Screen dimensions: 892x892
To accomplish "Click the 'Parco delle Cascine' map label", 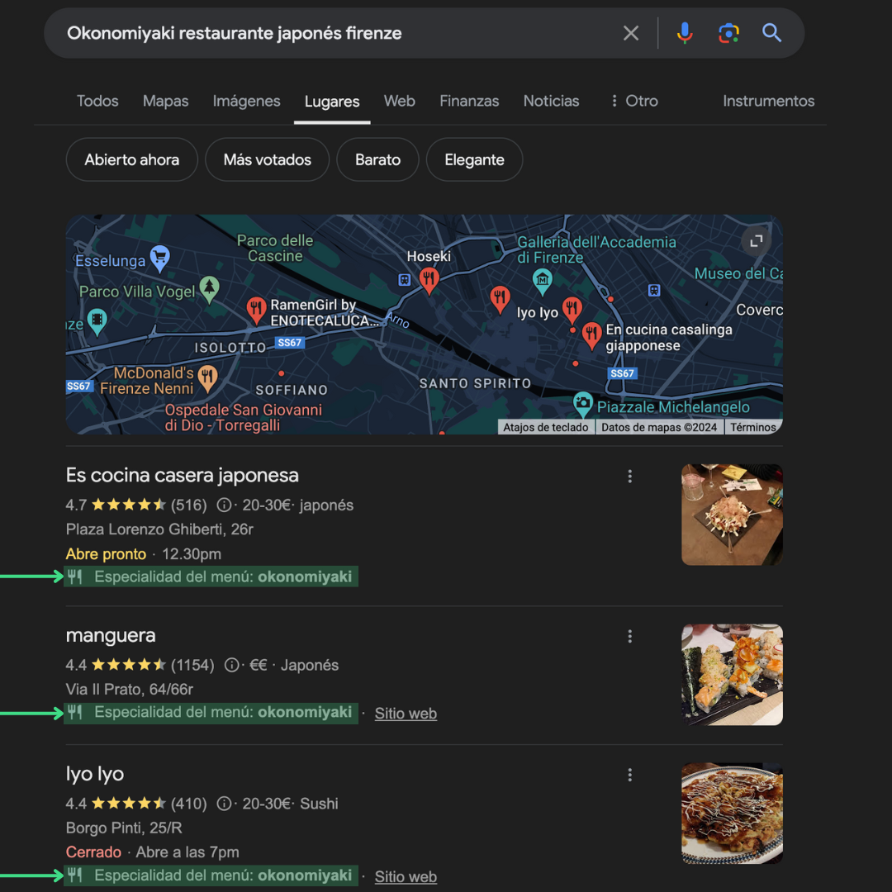I will tap(275, 248).
